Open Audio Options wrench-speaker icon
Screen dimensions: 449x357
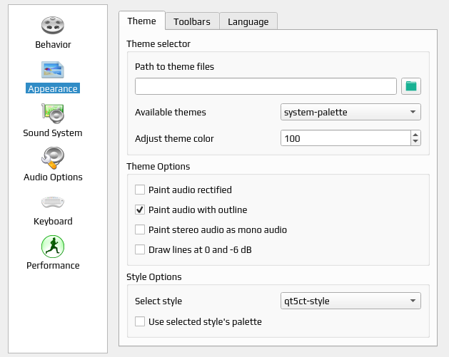53,157
